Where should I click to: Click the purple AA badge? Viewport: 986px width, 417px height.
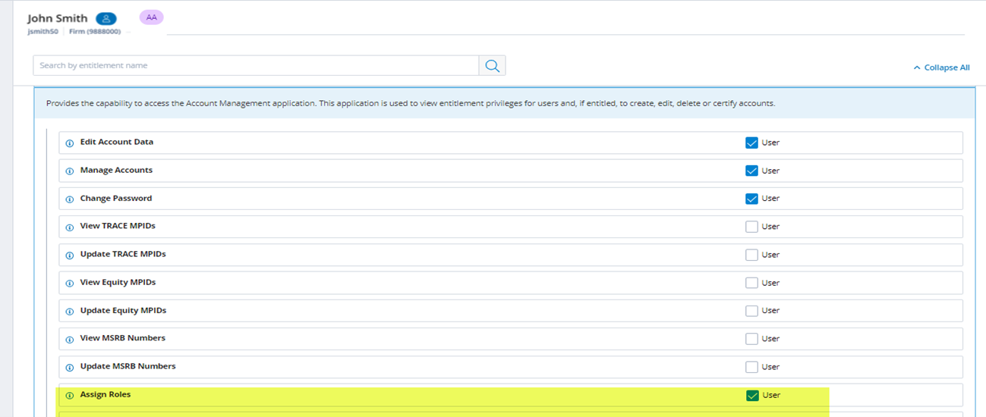pyautogui.click(x=151, y=17)
